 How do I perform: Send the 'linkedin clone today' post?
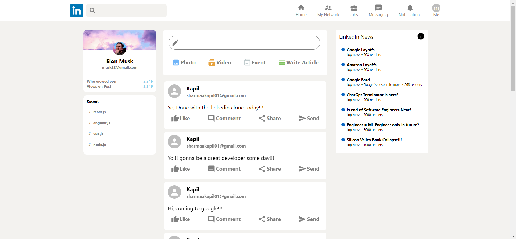(x=309, y=118)
